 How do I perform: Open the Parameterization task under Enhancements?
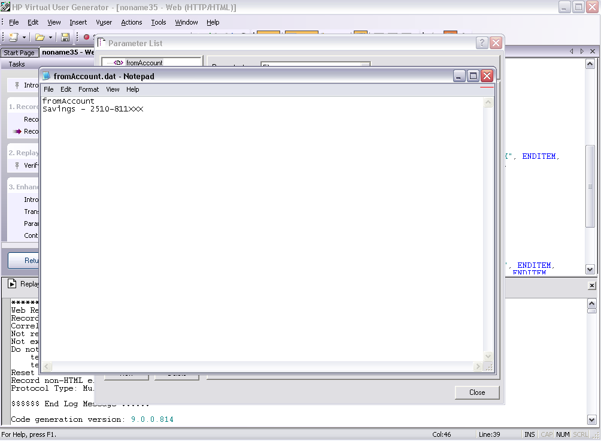(x=32, y=223)
